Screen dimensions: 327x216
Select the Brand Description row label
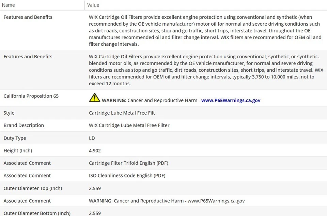point(24,125)
